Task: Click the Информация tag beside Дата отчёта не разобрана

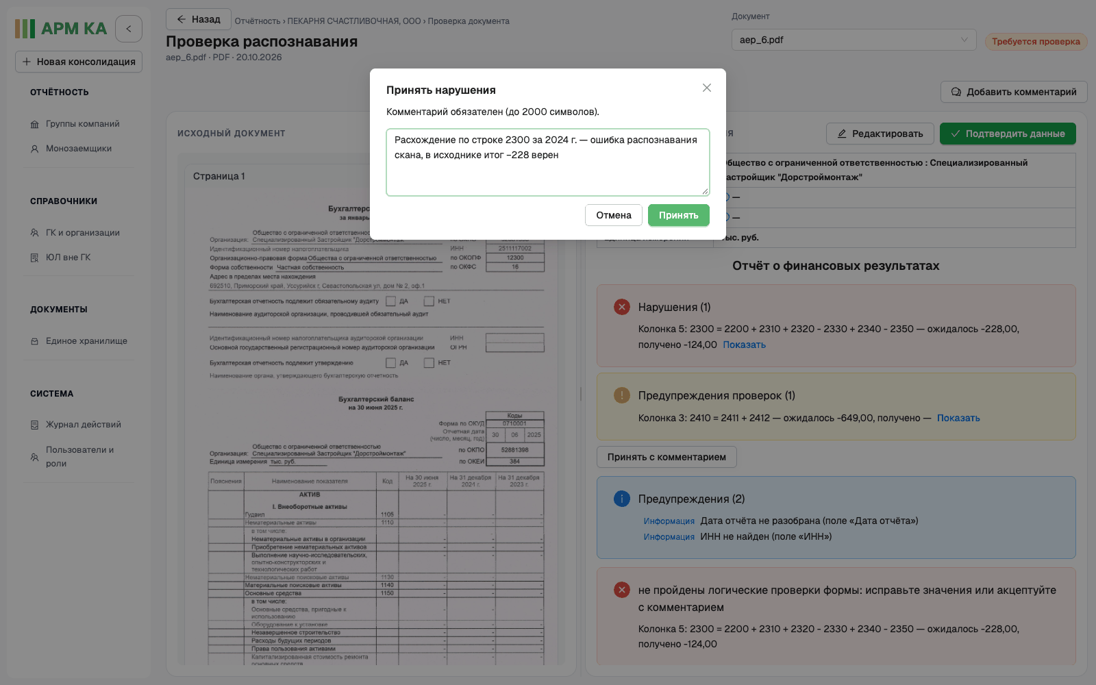Action: [669, 521]
